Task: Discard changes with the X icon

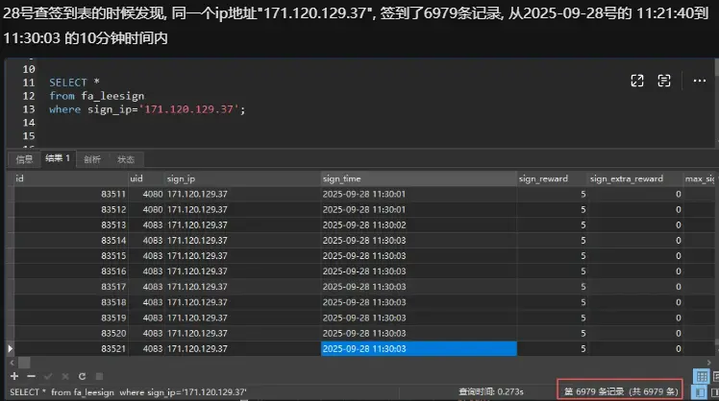Action: click(65, 376)
